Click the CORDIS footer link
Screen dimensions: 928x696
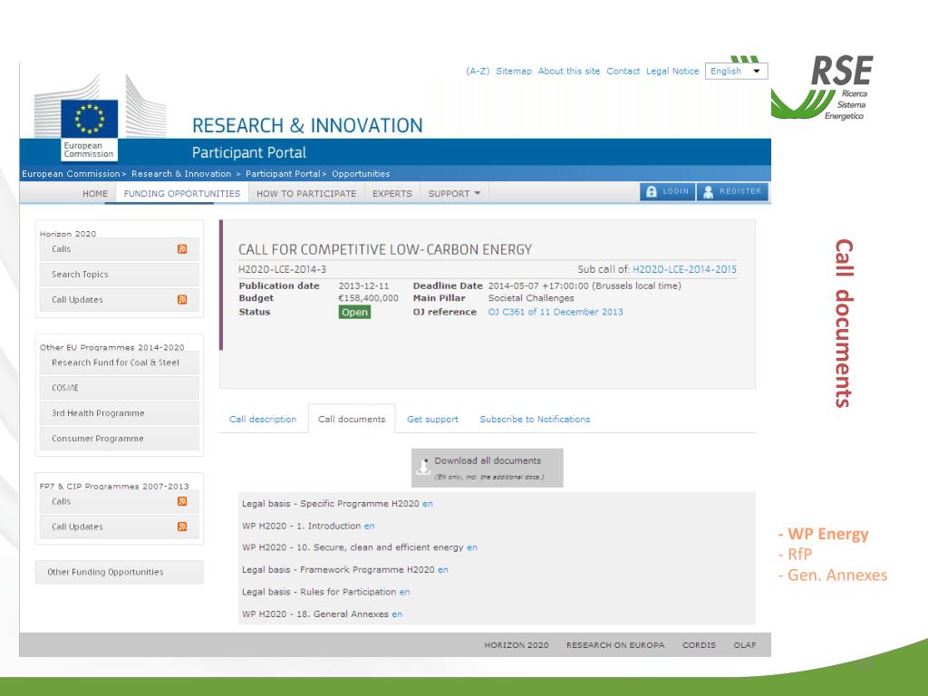coord(699,645)
